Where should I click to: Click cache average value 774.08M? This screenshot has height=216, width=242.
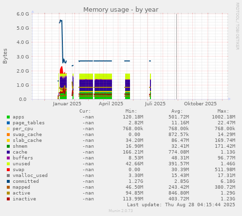point(179,152)
